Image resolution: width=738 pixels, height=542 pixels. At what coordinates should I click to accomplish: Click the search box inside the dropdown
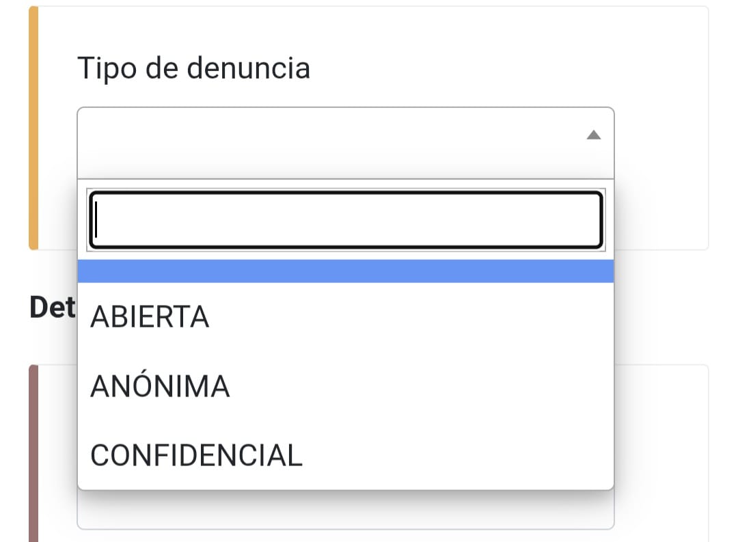pos(346,220)
